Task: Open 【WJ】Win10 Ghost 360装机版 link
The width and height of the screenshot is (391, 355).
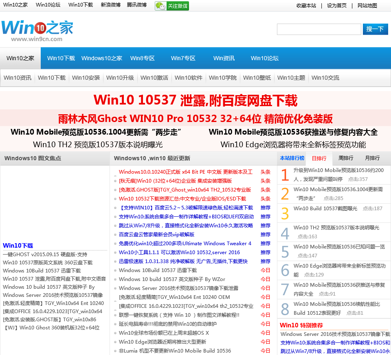Action: click(51, 328)
